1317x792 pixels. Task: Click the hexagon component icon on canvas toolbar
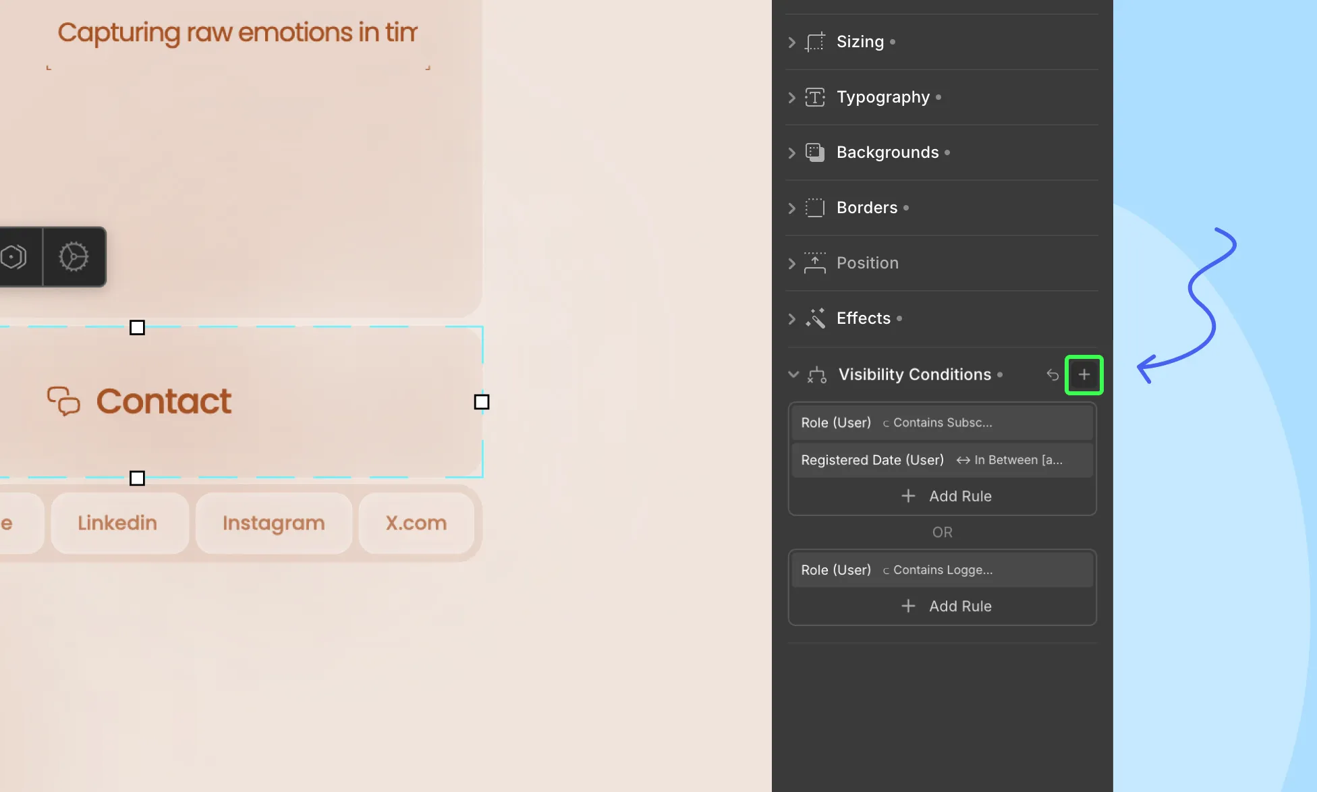click(x=14, y=257)
